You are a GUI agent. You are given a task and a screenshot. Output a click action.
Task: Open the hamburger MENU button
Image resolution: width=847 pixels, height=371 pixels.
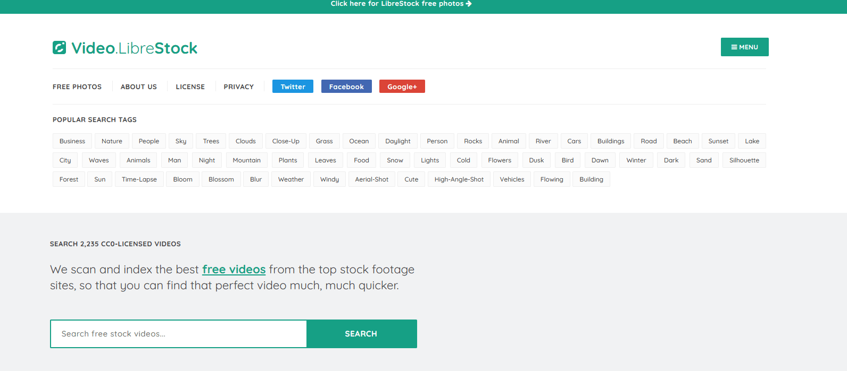744,47
